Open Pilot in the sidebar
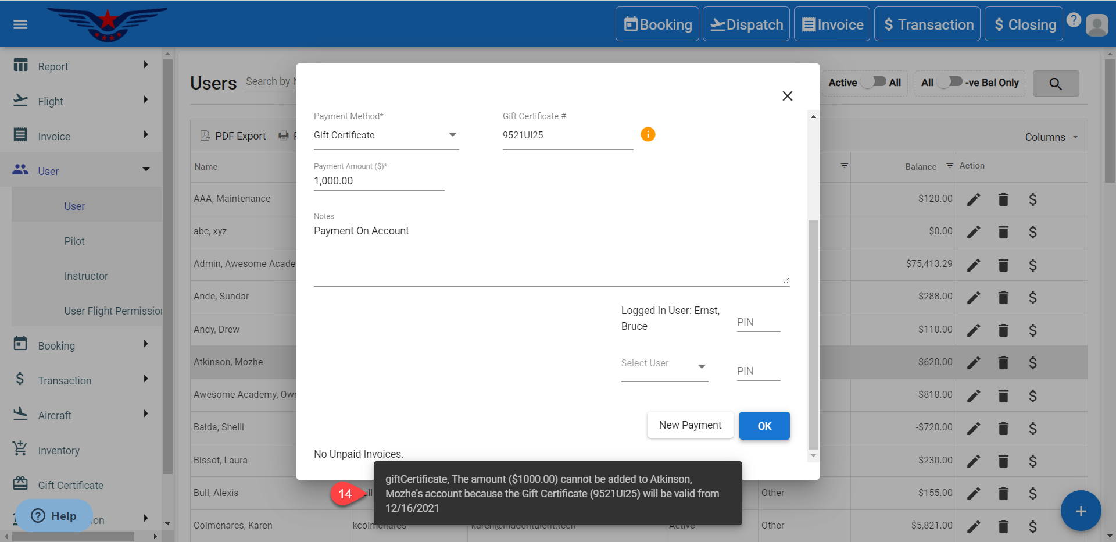 (74, 241)
